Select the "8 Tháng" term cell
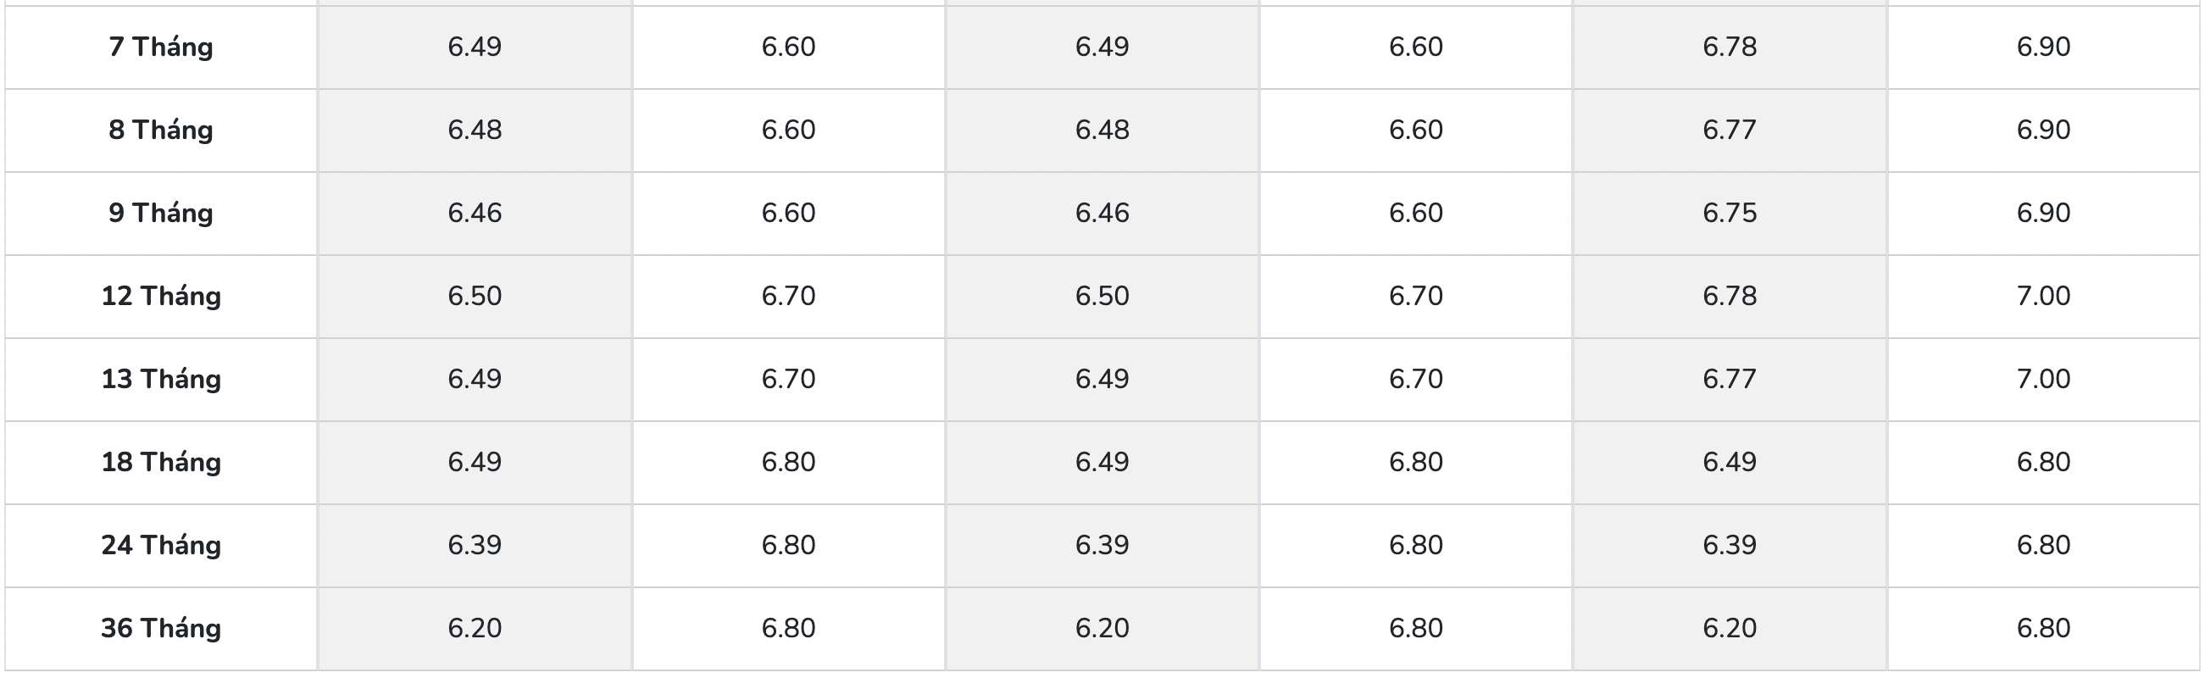 coord(161,130)
